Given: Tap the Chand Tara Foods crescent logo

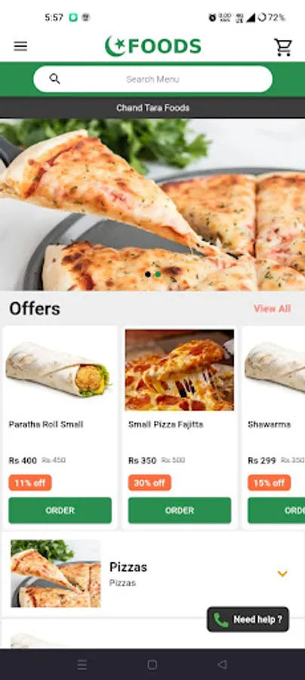Looking at the screenshot, I should pyautogui.click(x=116, y=46).
